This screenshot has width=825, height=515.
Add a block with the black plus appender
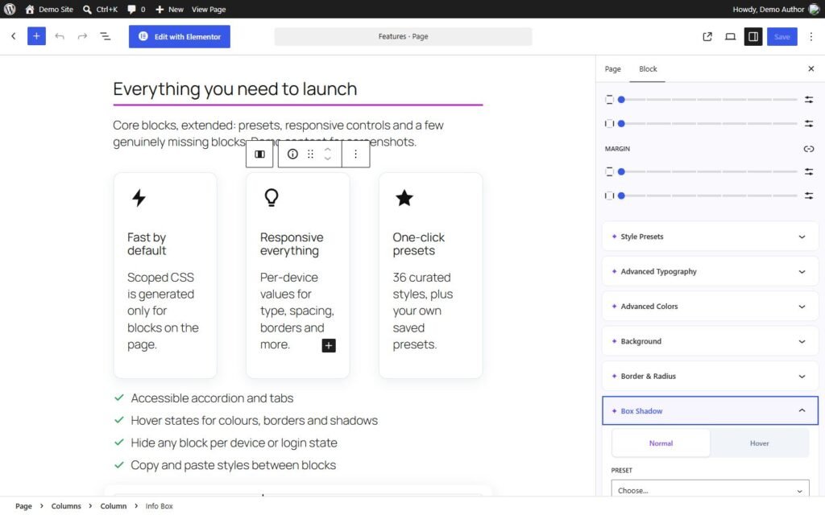click(329, 345)
